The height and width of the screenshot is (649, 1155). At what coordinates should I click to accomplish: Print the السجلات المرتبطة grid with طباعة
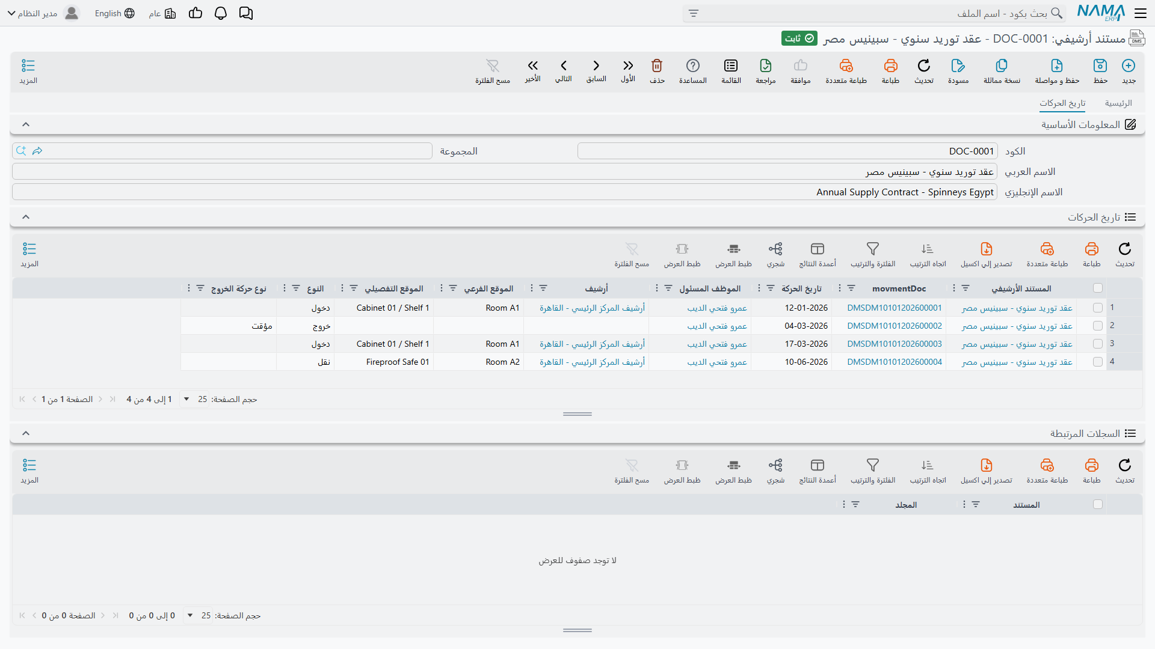[x=1091, y=471]
